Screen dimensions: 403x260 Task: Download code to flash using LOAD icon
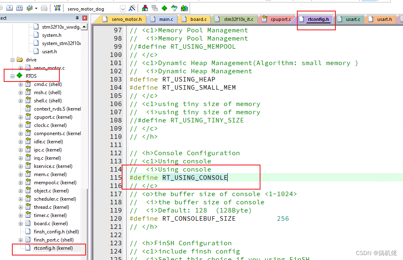(57, 8)
